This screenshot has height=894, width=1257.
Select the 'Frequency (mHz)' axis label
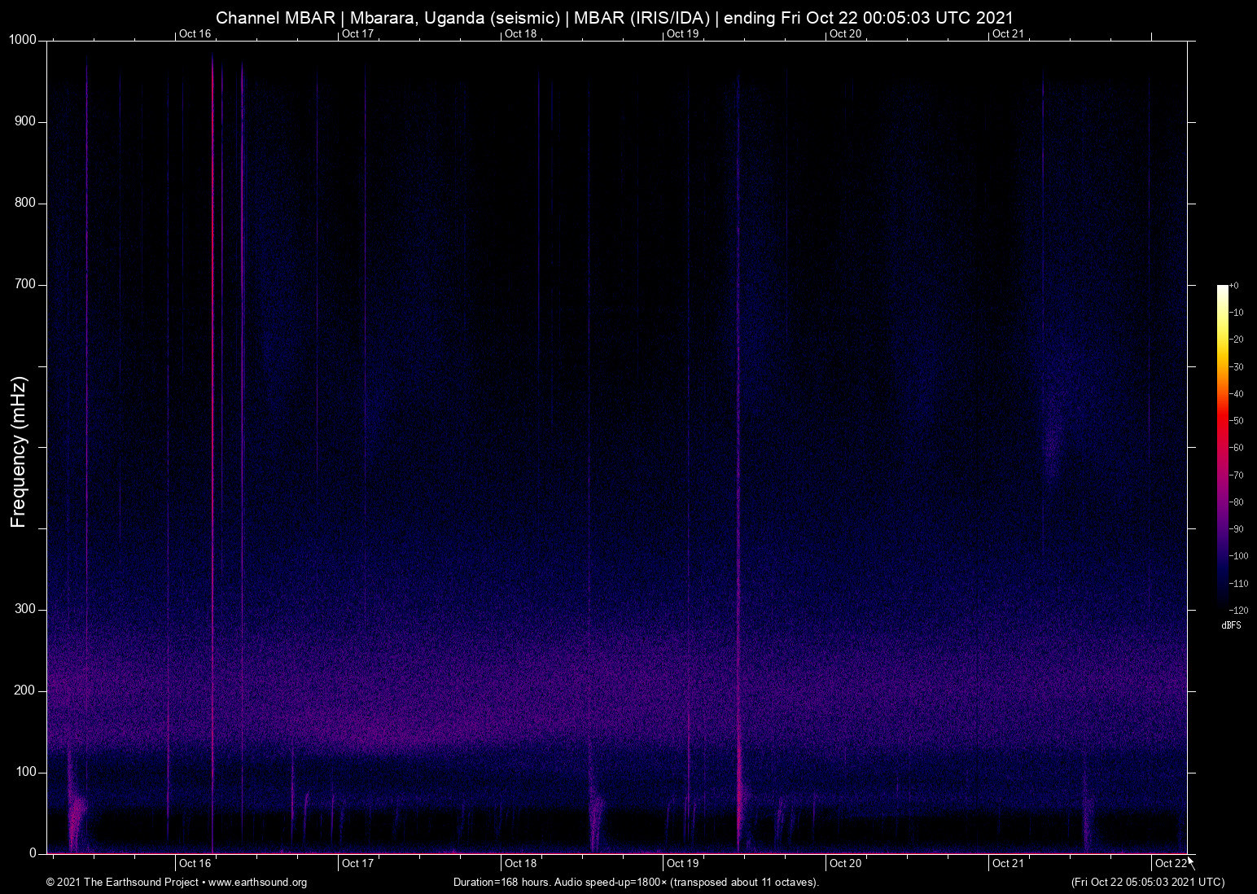tap(19, 452)
